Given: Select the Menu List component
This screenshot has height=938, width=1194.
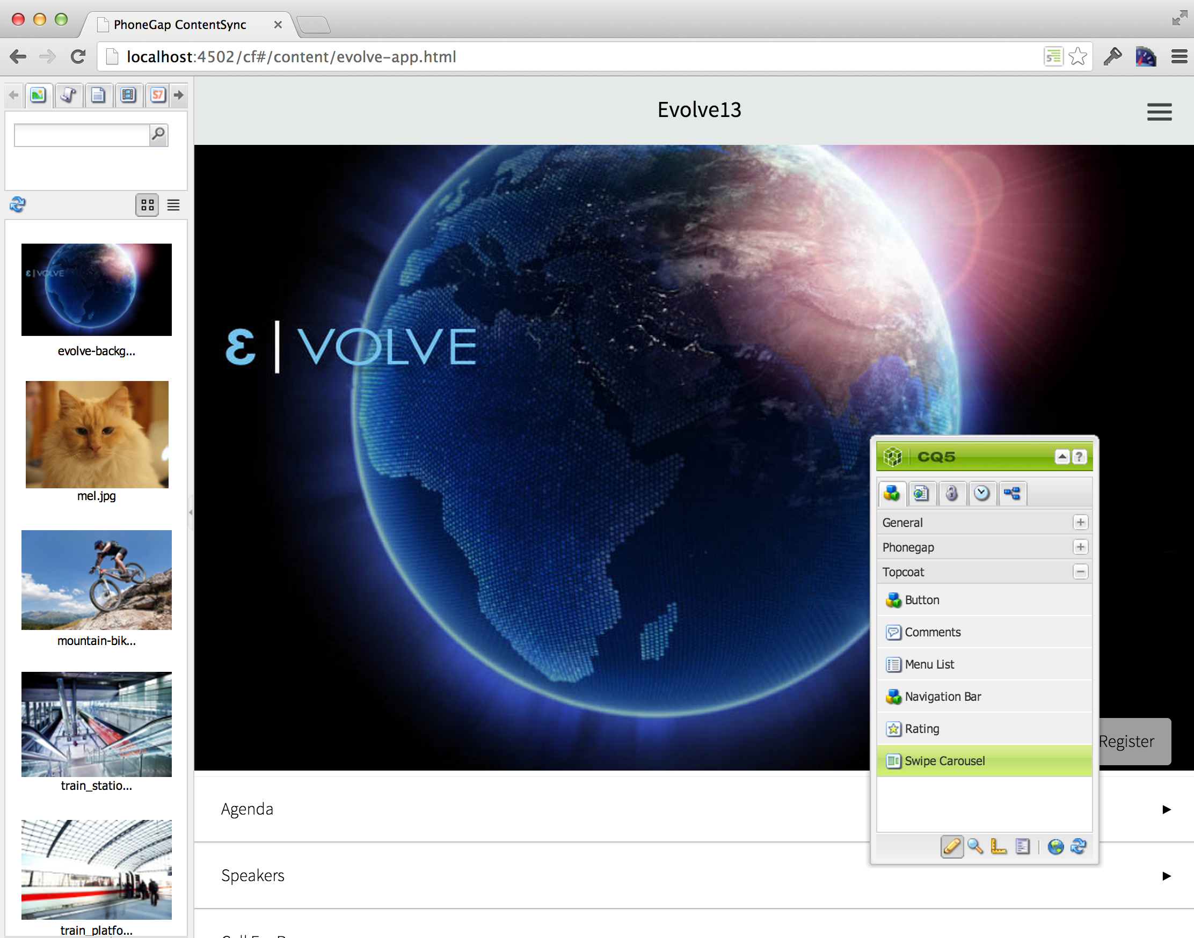Looking at the screenshot, I should (984, 664).
